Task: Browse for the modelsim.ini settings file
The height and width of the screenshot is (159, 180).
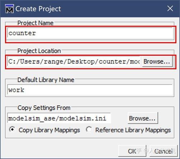Action: tap(143, 118)
